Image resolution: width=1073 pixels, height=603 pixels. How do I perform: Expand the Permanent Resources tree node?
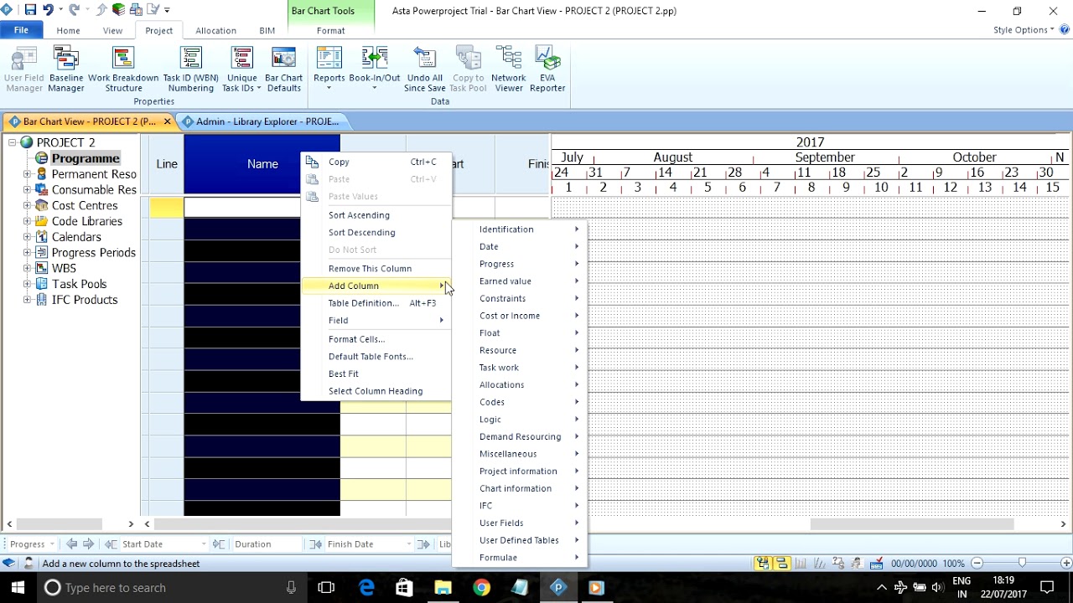coord(27,174)
